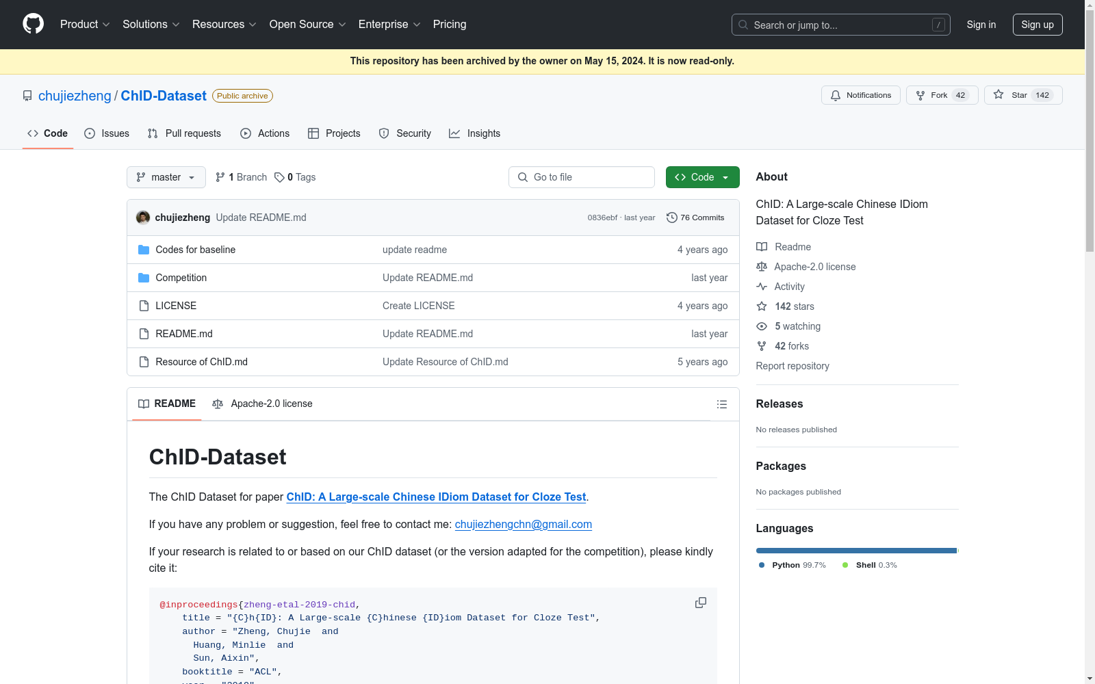Open commit hash 0836ebf
This screenshot has width=1095, height=684.
pyautogui.click(x=602, y=218)
